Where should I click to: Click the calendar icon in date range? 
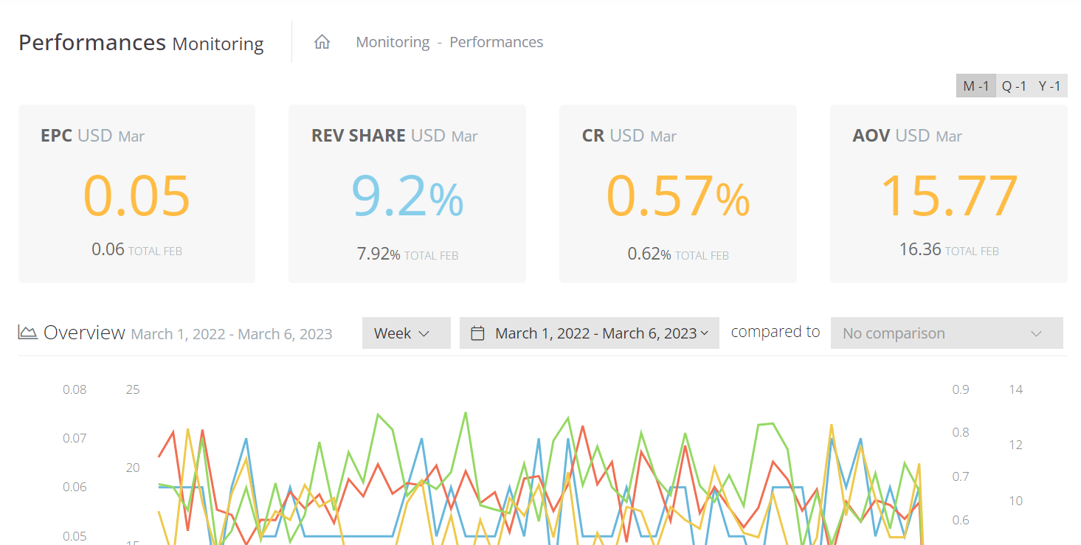pyautogui.click(x=477, y=333)
